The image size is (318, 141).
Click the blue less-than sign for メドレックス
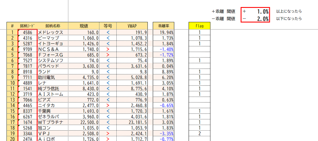[x=108, y=32]
